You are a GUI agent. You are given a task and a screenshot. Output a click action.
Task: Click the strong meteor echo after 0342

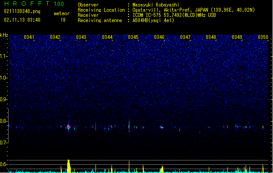[69, 127]
